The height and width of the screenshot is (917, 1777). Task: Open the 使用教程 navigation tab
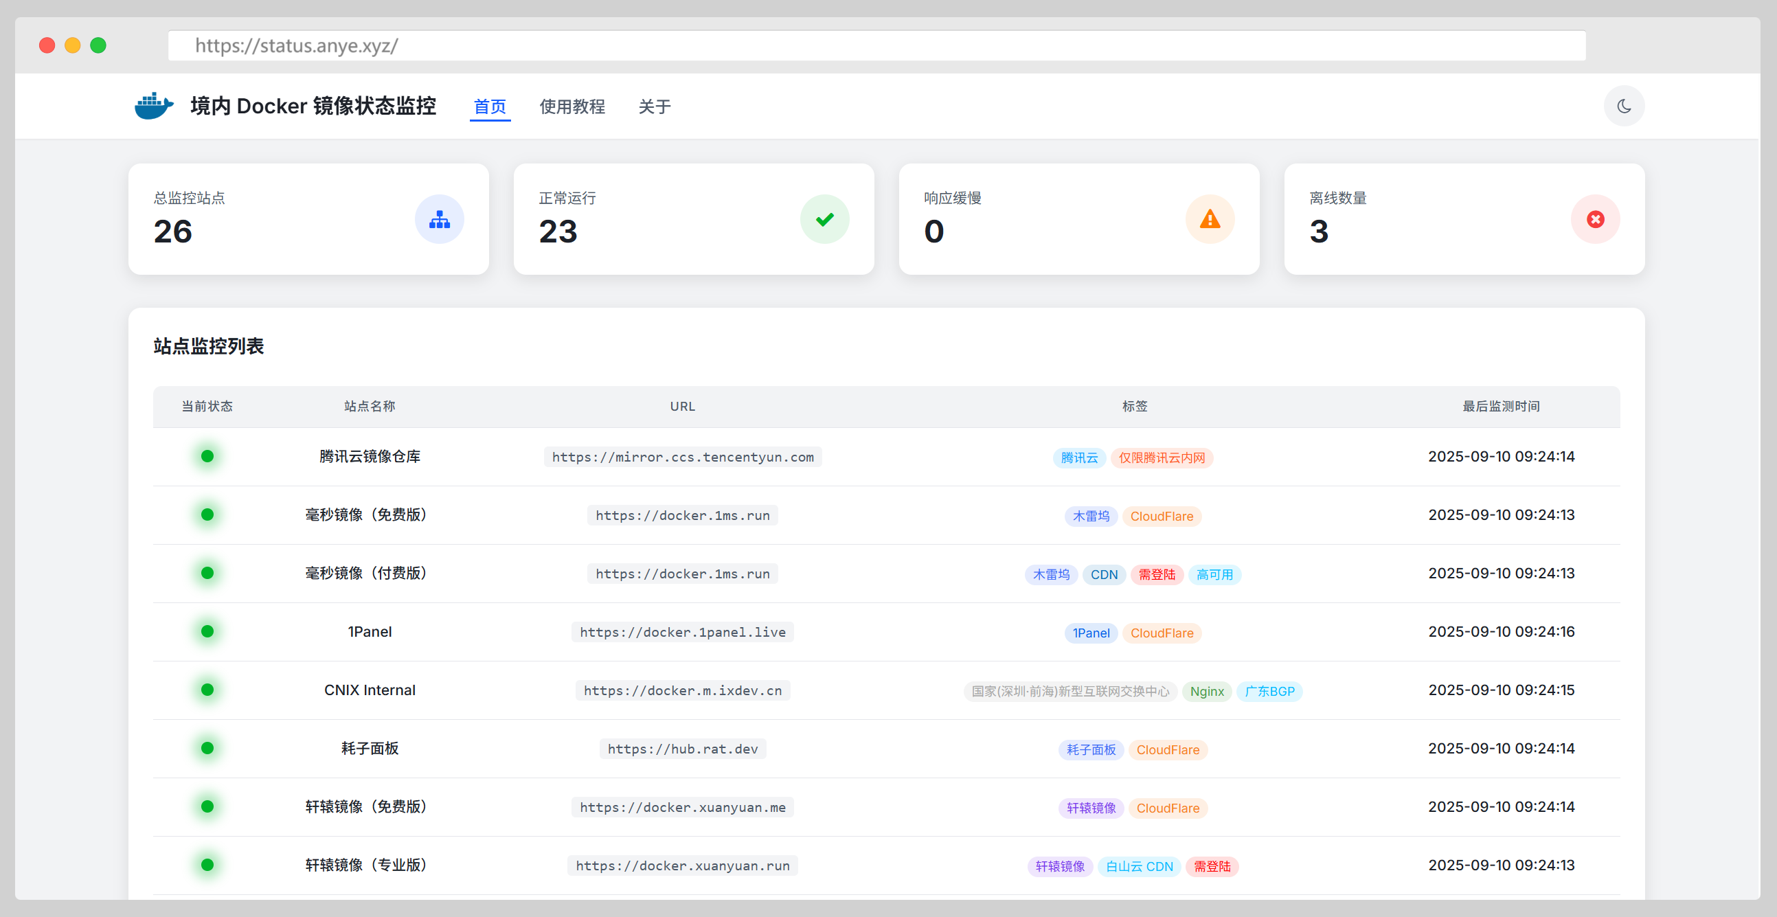pos(572,106)
